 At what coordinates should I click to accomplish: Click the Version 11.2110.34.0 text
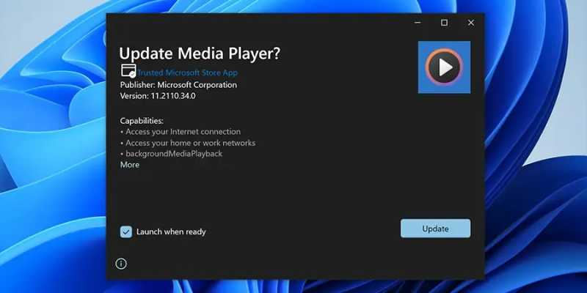pyautogui.click(x=158, y=96)
